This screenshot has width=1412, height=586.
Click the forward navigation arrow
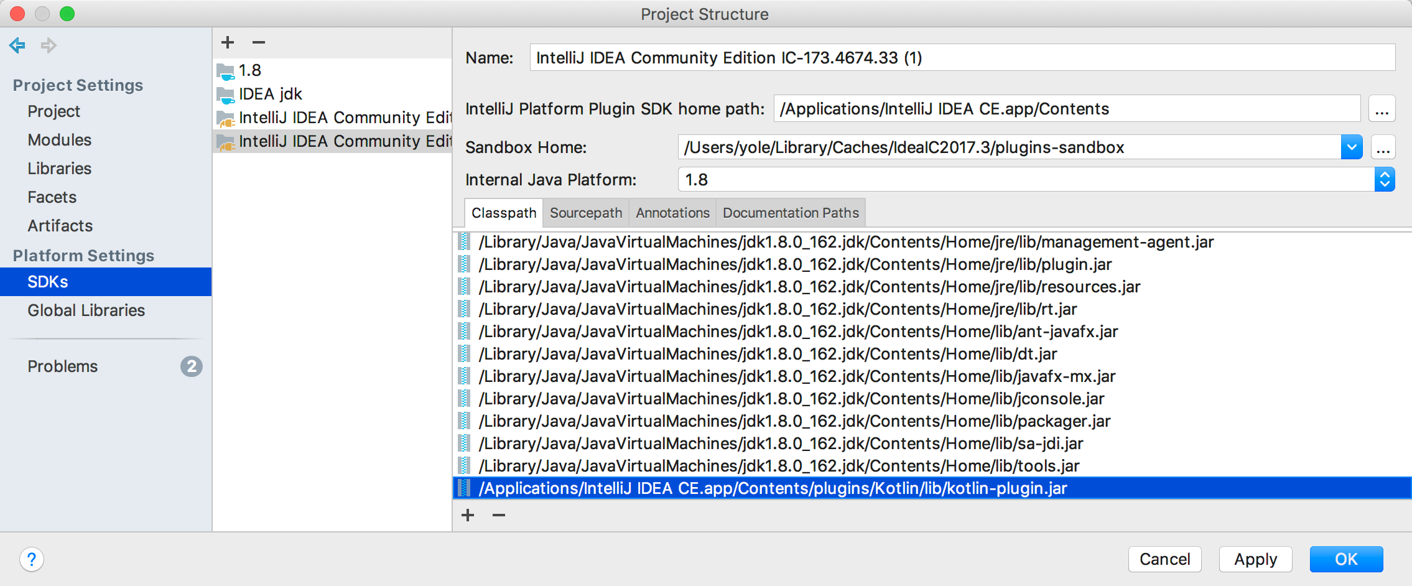48,45
